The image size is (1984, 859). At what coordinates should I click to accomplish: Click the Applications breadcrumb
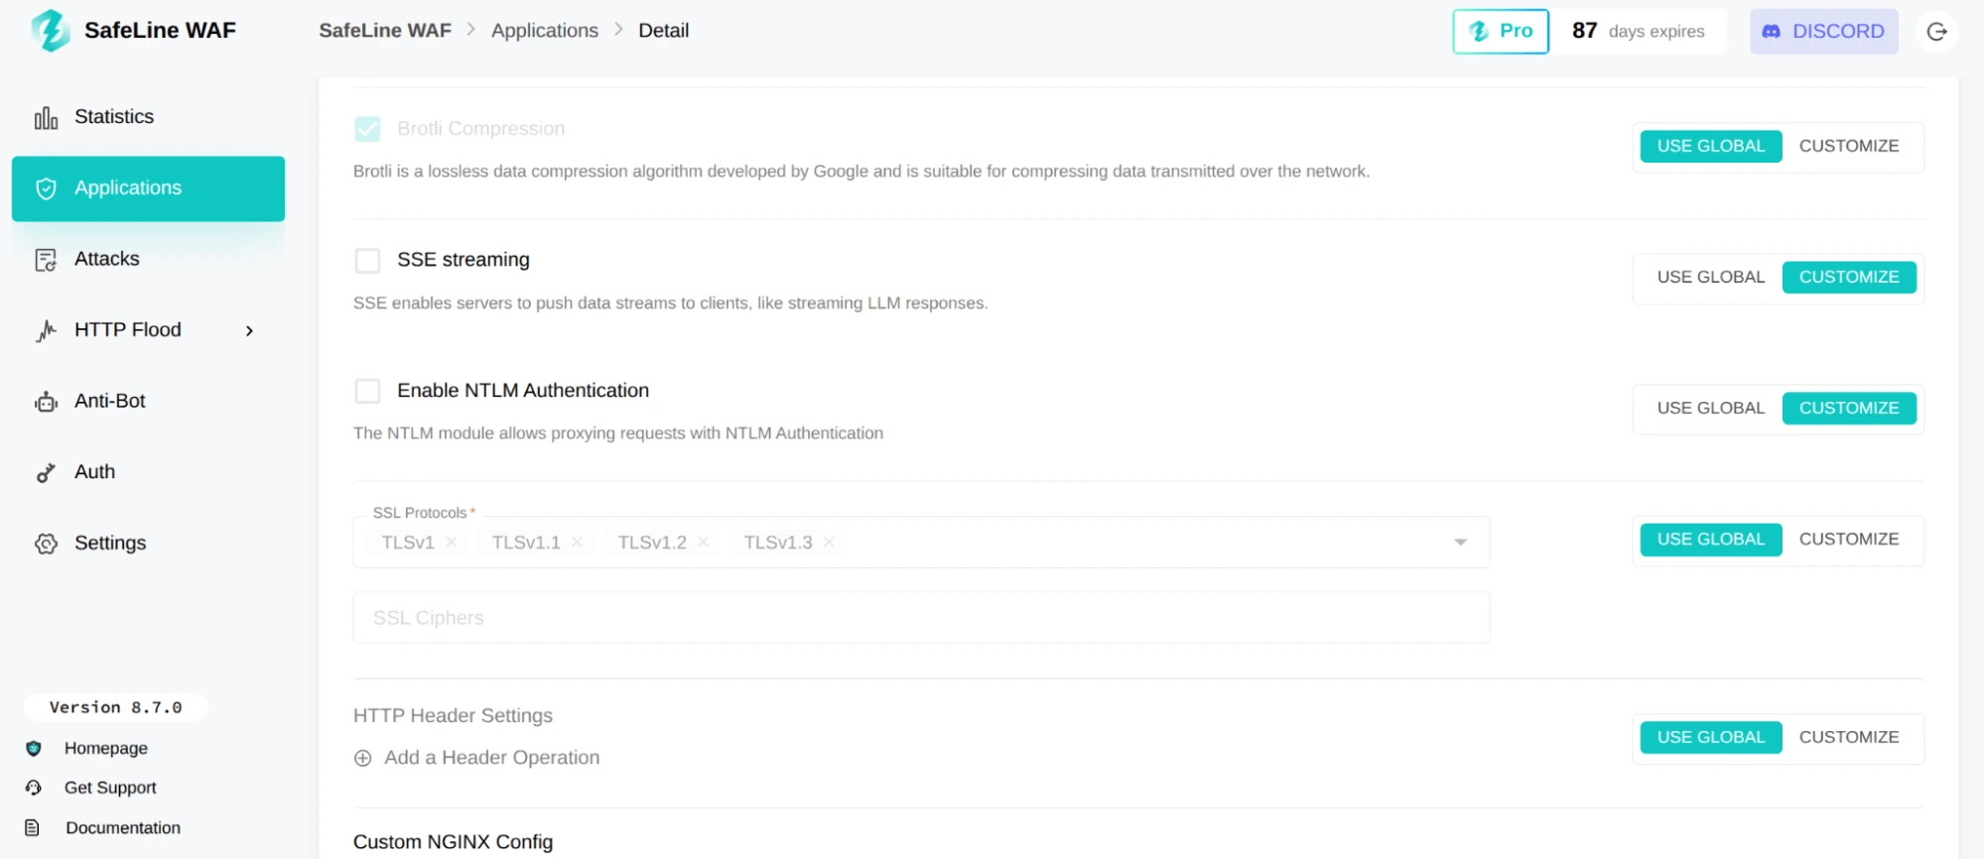545,31
